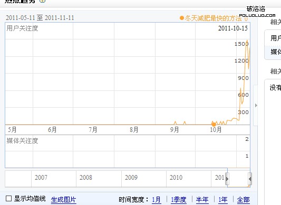Click the orange legend dot for 冬天减肥最快的方法
The height and width of the screenshot is (205, 281).
coord(182,18)
